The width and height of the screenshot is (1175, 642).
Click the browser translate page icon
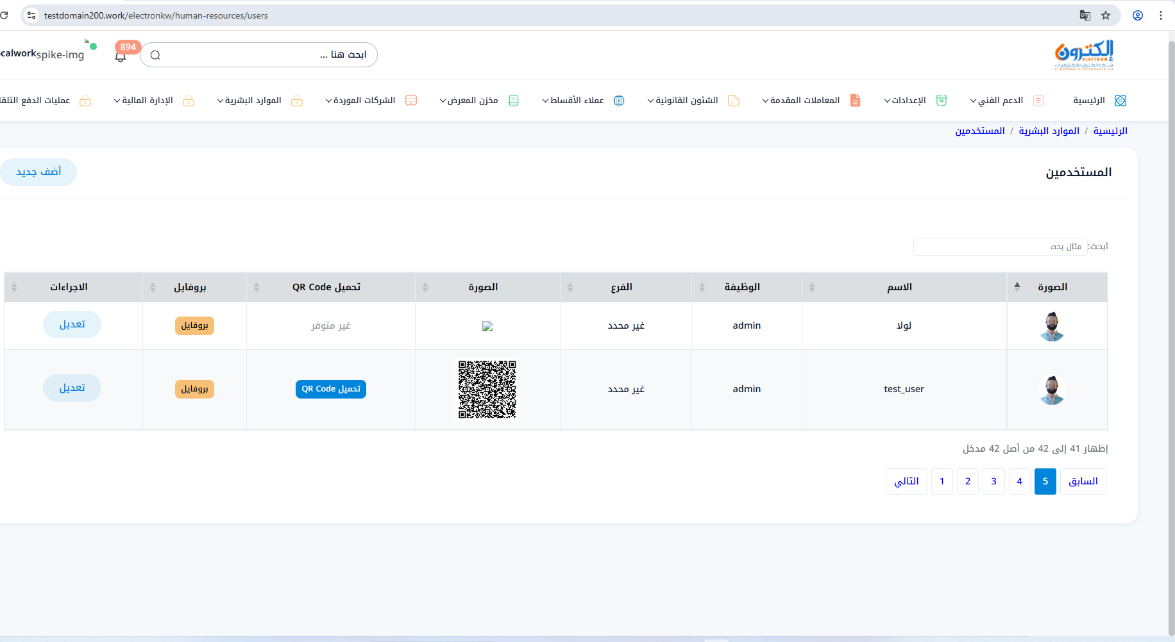tap(1085, 15)
